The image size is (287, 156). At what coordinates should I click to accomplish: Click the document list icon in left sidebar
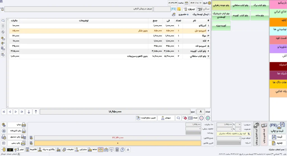[x=3, y=26]
